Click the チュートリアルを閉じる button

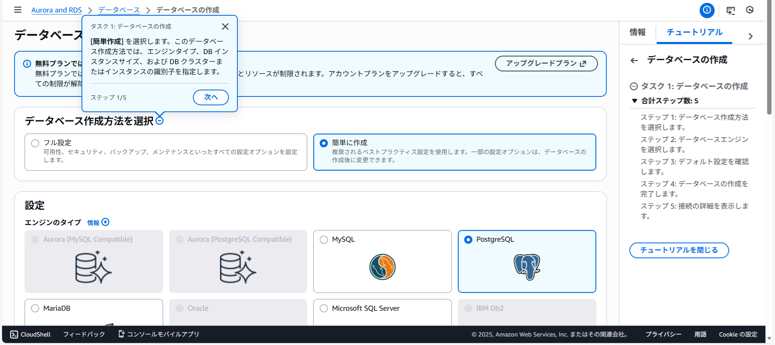click(x=679, y=250)
